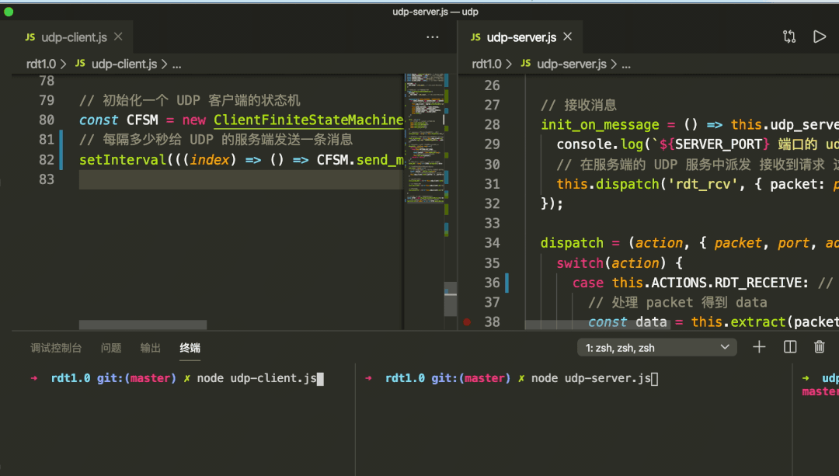Open more actions menu of left editor group
The height and width of the screenshot is (476, 839).
click(x=433, y=37)
